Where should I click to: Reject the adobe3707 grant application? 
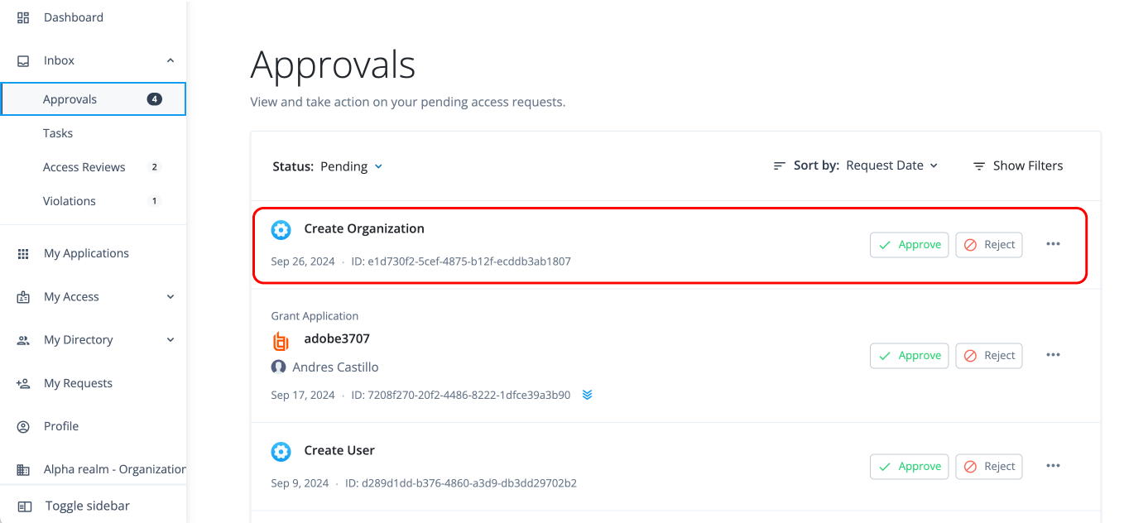(988, 356)
